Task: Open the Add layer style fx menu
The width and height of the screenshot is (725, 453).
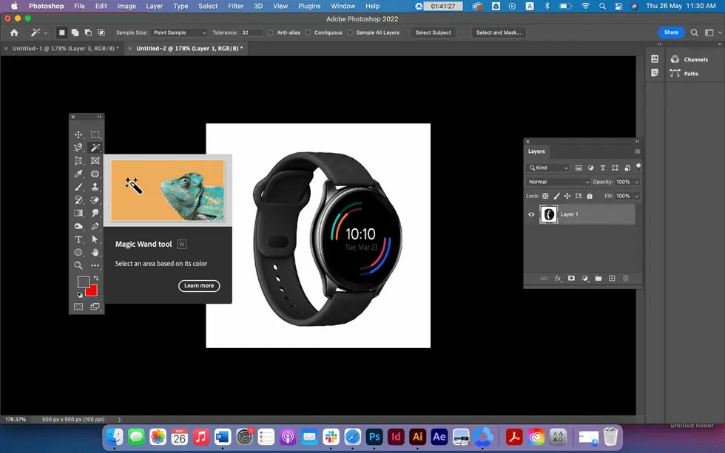Action: 557,278
